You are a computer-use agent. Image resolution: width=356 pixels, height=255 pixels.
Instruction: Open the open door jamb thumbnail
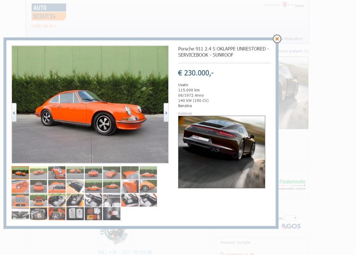(x=130, y=186)
